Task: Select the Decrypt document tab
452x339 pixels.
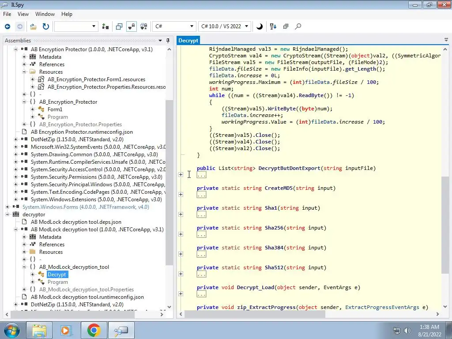Action: tap(188, 40)
